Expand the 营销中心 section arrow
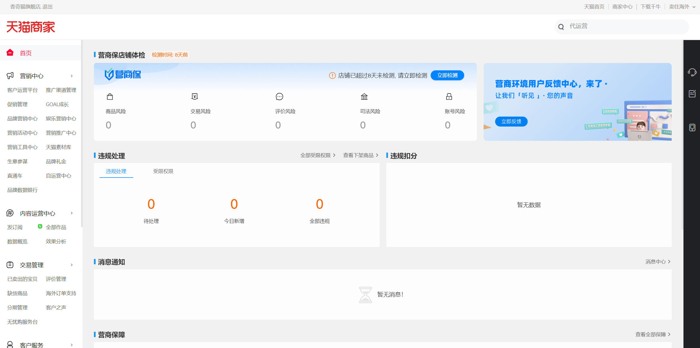700x348 pixels. pyautogui.click(x=72, y=76)
